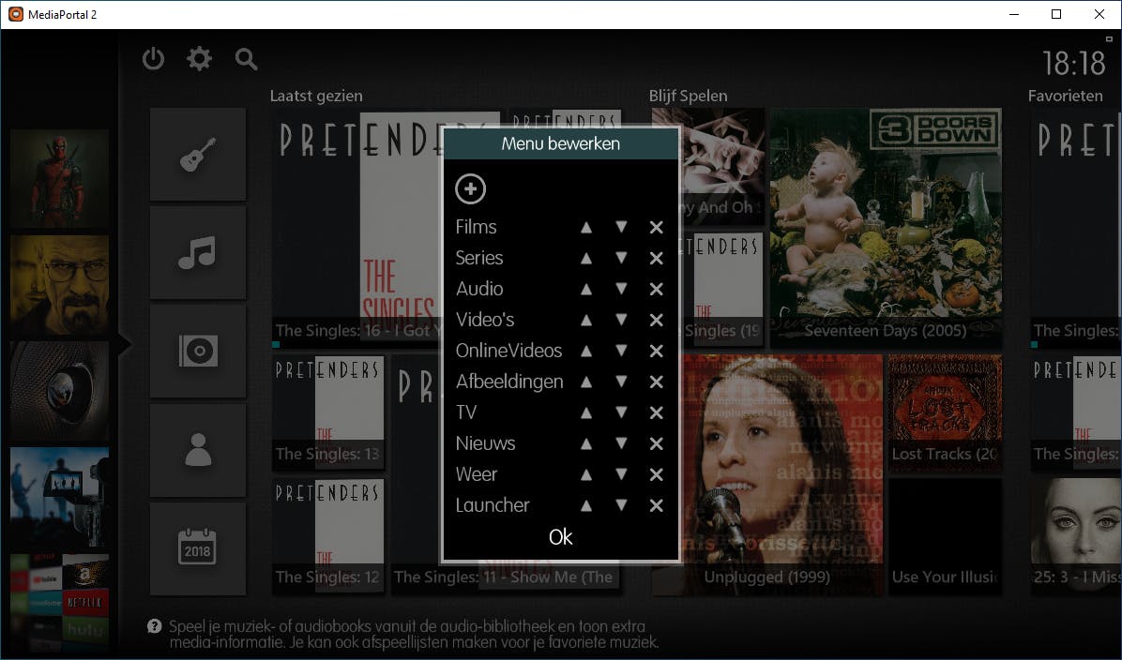
Task: Remove Launcher from the menu
Action: point(656,505)
